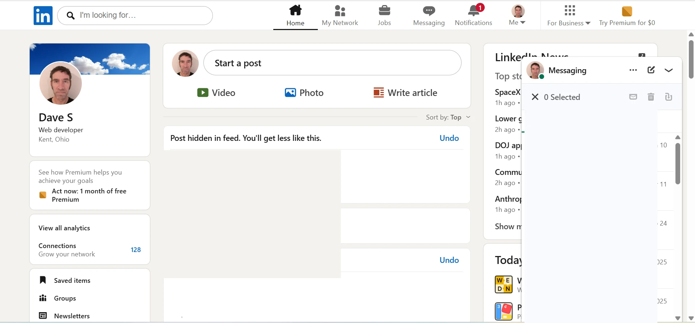Open Connections Grow your network
The width and height of the screenshot is (695, 323).
click(67, 250)
